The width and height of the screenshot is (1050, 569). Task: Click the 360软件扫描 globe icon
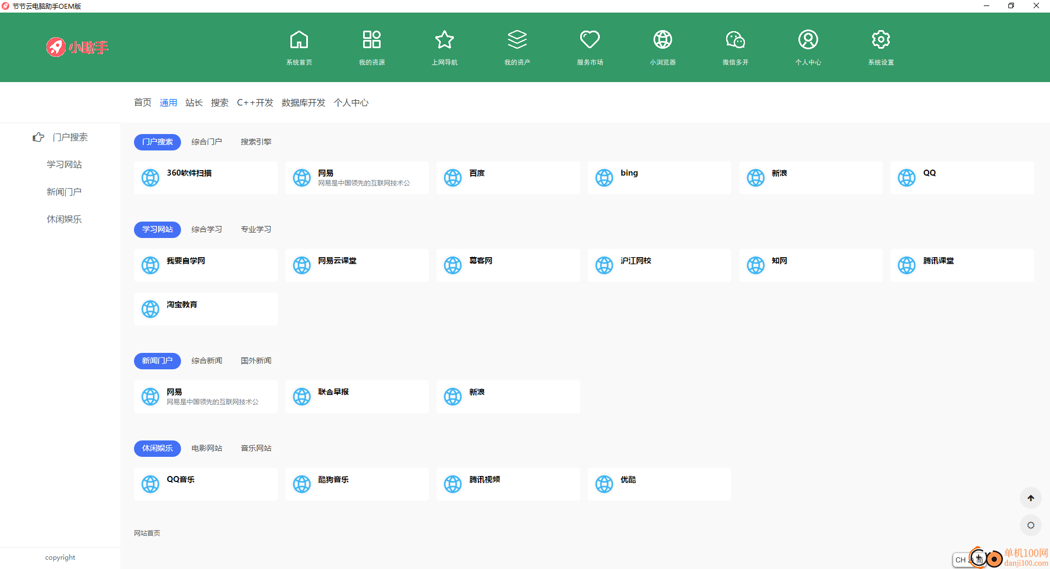[150, 177]
